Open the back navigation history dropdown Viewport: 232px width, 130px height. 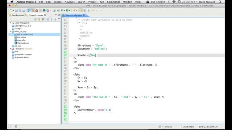tap(96, 10)
